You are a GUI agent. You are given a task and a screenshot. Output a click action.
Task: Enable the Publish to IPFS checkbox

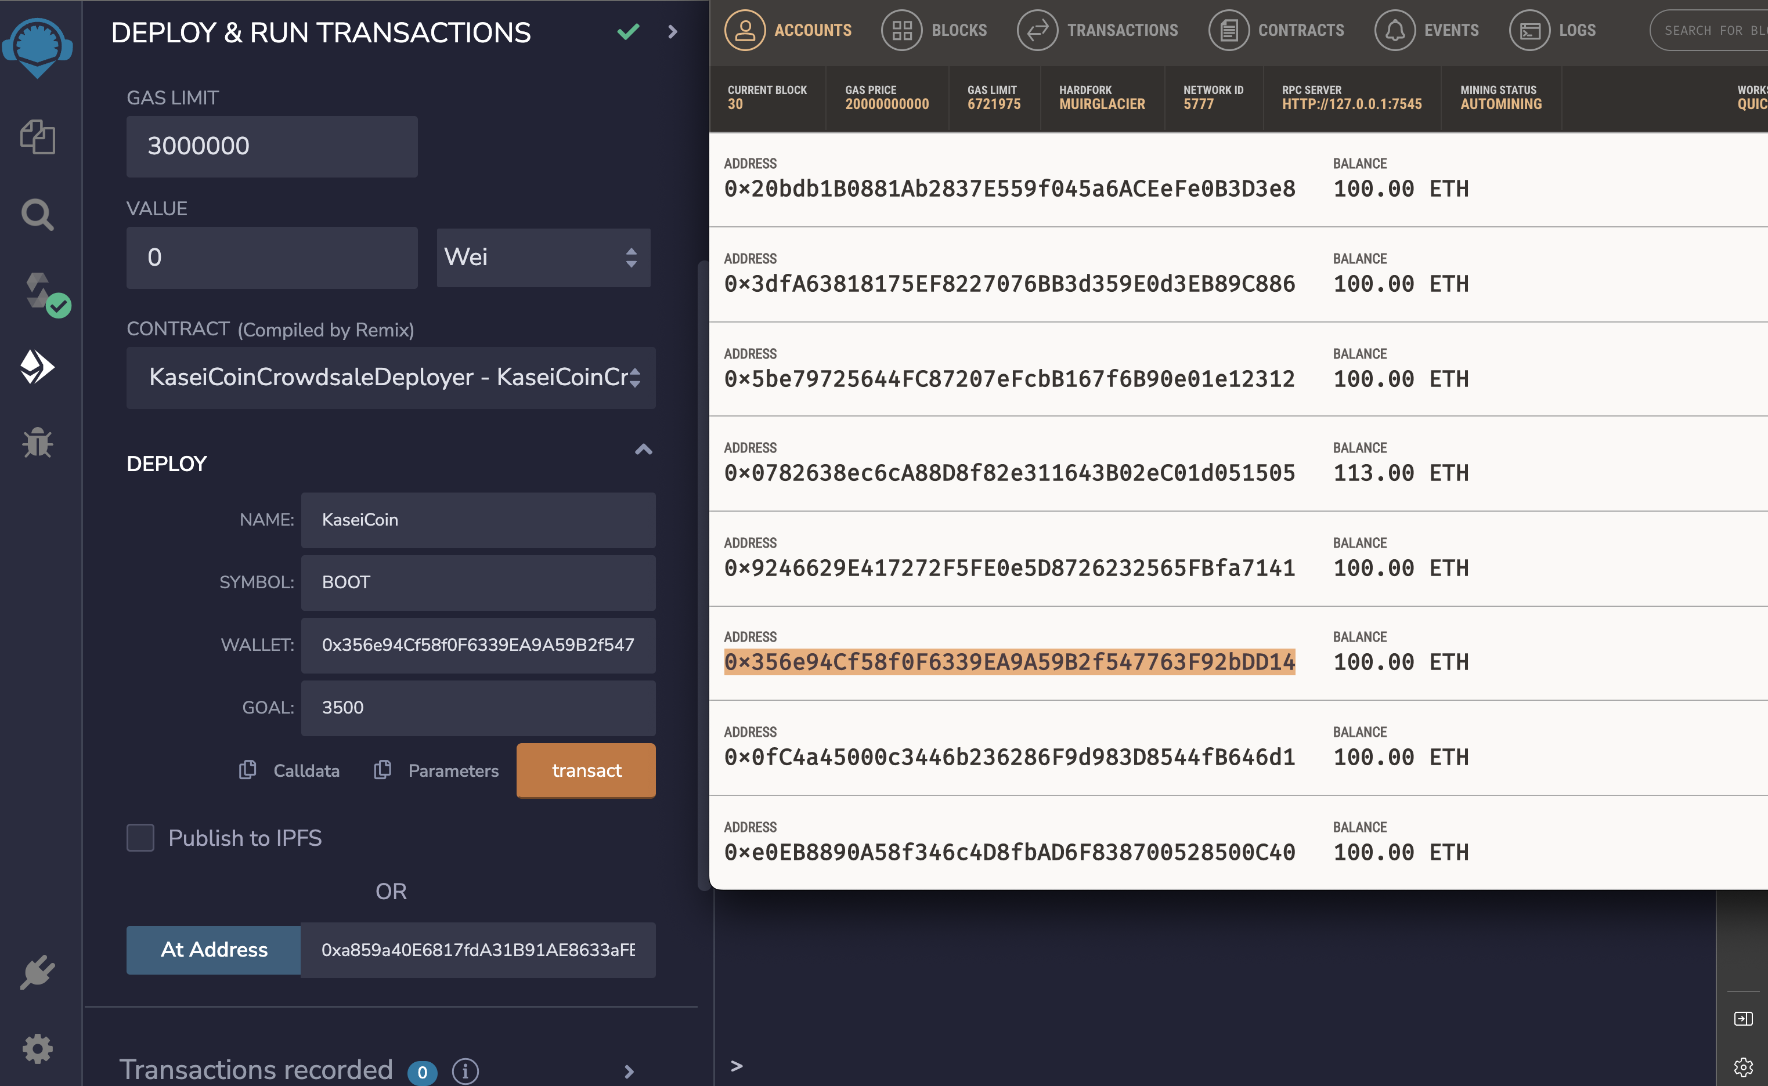141,838
